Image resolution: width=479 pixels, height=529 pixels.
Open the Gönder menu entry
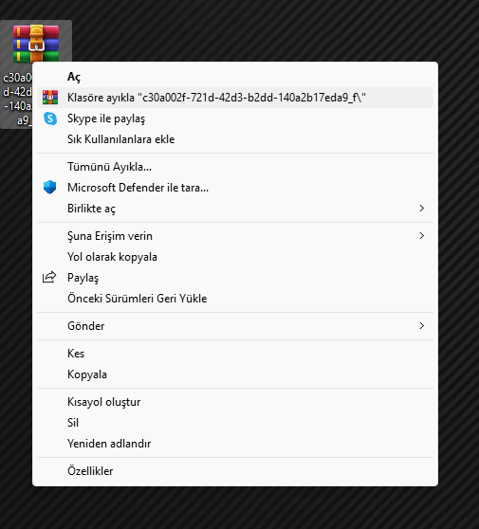235,325
